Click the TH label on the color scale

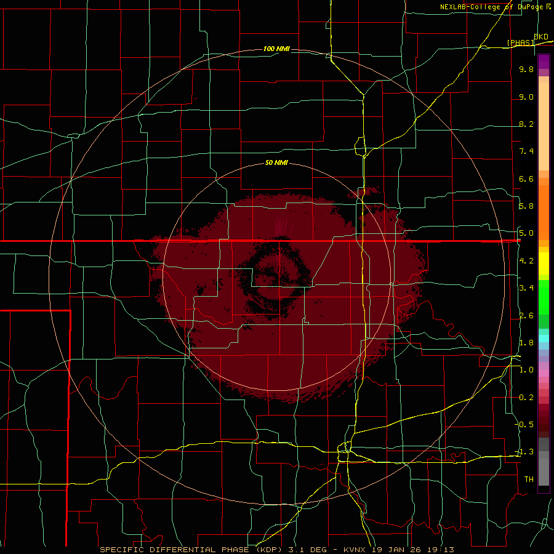[x=529, y=480]
